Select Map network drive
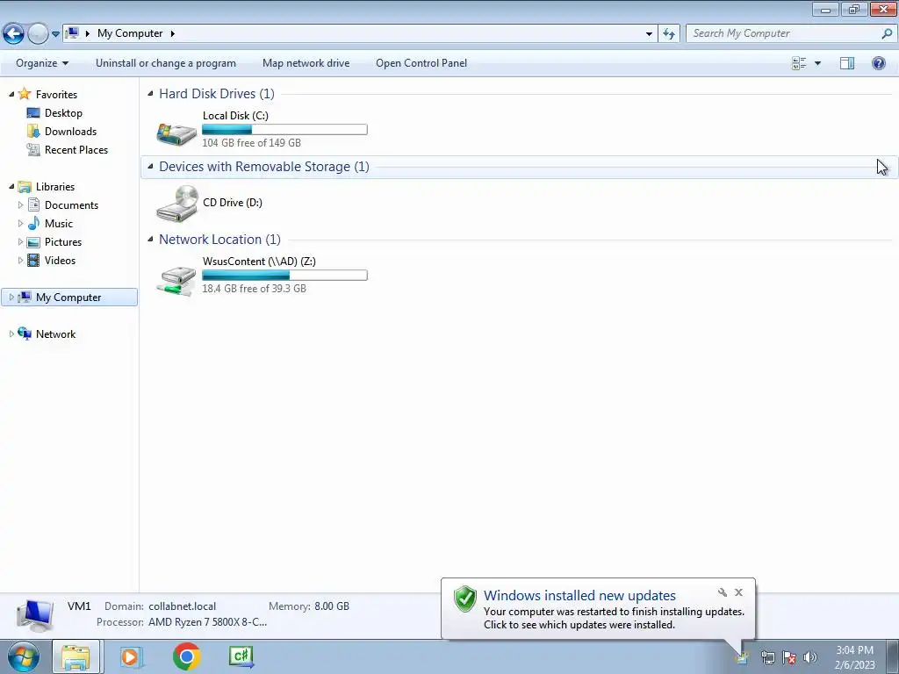 point(306,63)
